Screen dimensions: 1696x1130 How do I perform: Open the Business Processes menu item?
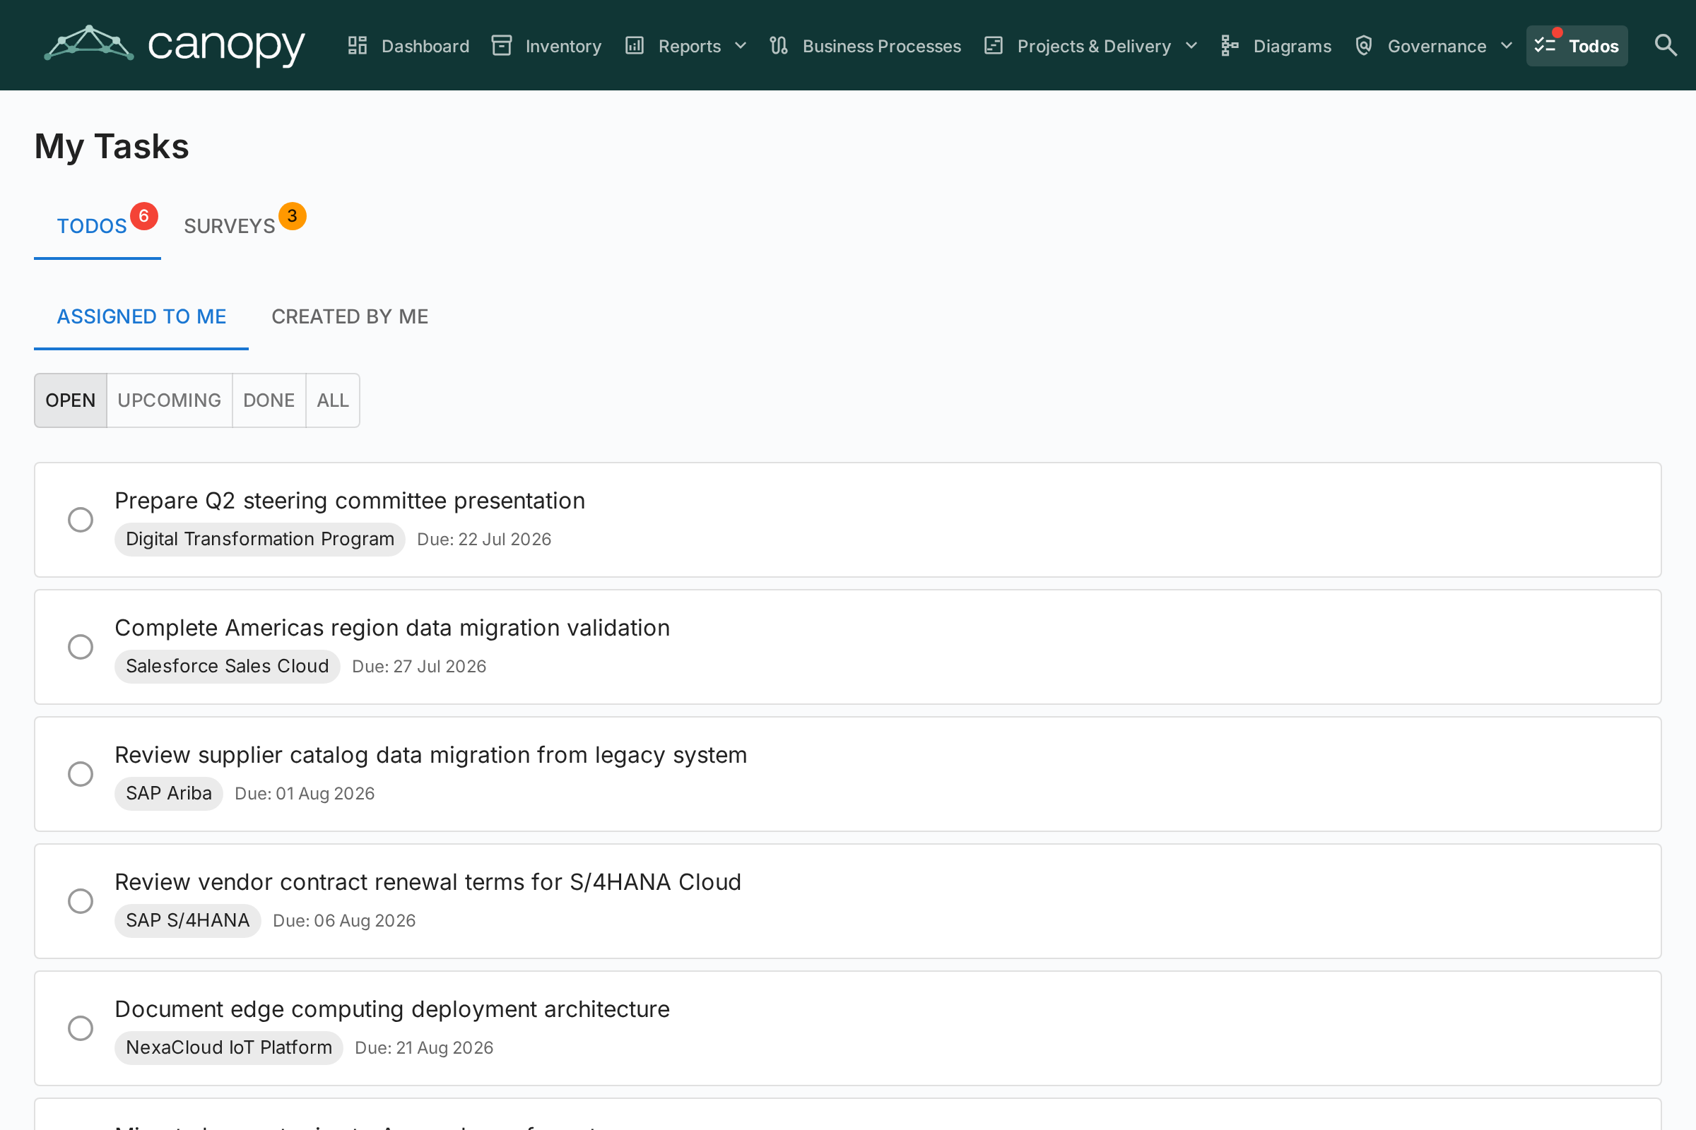(865, 46)
